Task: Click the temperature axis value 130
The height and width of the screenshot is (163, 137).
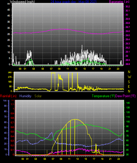Action: pyautogui.click(x=128, y=107)
